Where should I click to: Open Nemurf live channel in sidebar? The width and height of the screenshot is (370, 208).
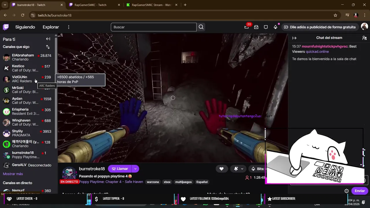pyautogui.click(x=27, y=191)
